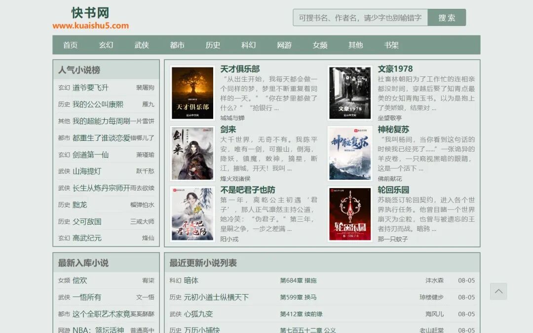This screenshot has width=533, height=333.
Task: Click author name 城城与蝉
Action: [x=232, y=118]
